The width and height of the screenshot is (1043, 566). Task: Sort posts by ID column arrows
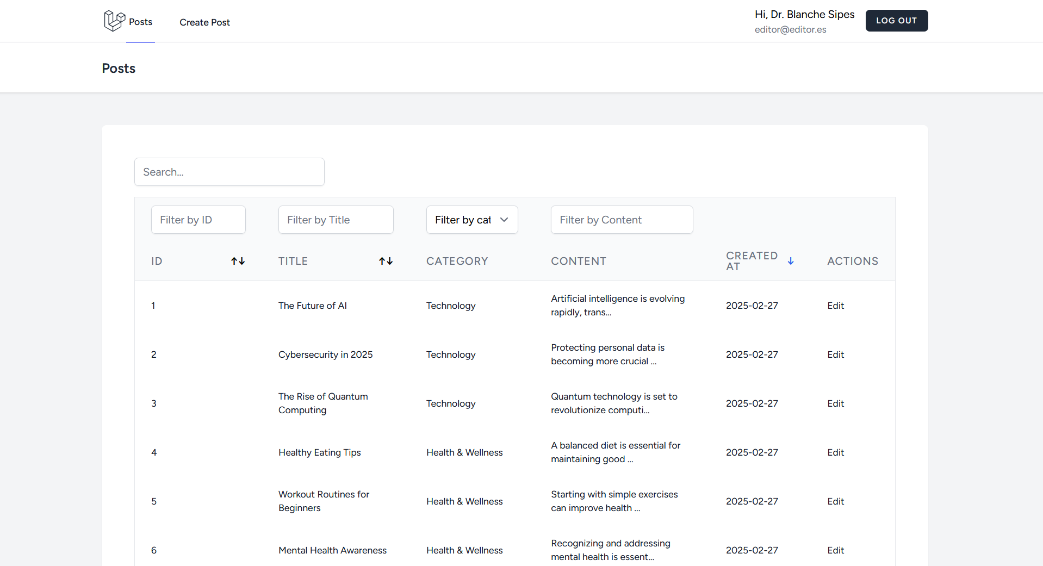238,262
